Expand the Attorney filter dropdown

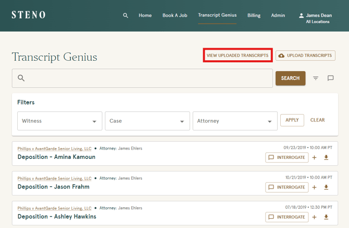234,121
